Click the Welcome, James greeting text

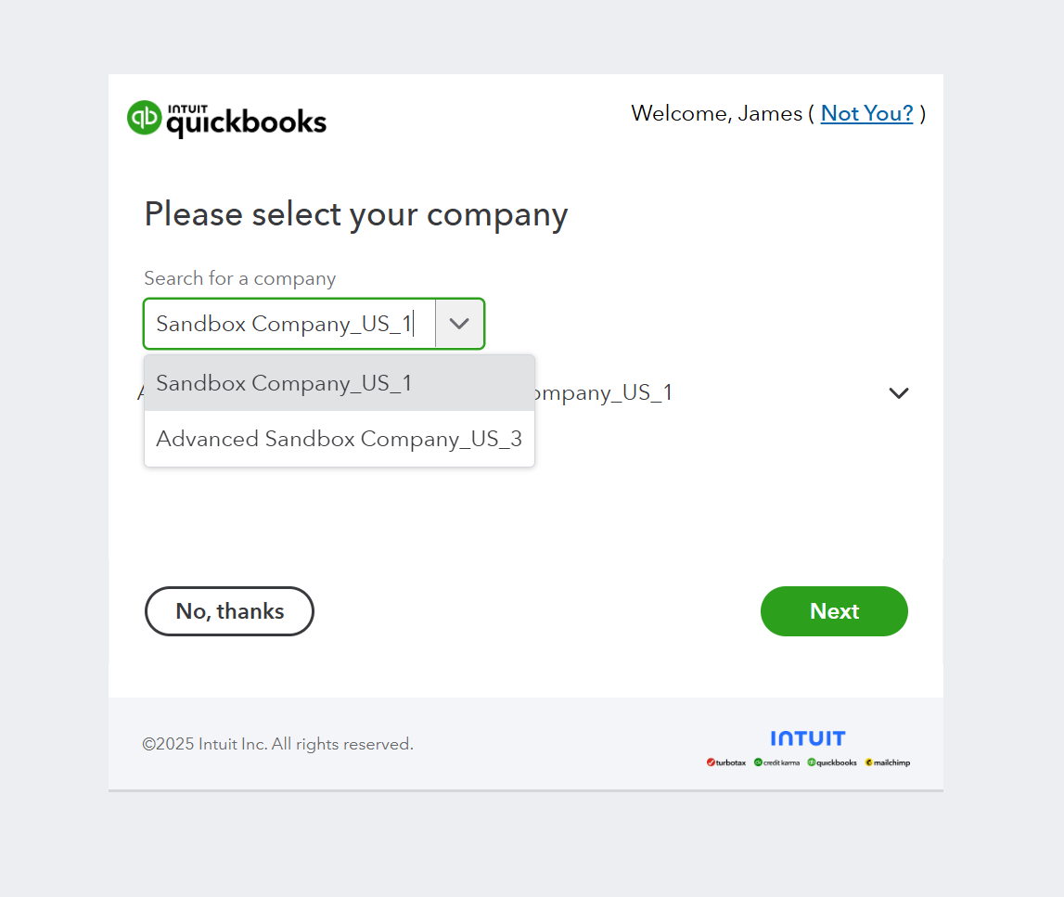716,113
